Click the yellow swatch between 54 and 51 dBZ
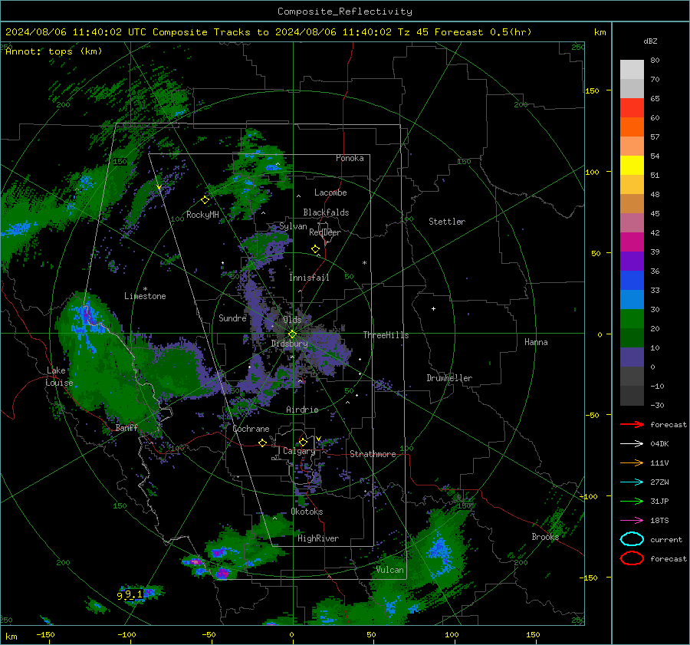Screen dimensions: 690x645 [632, 166]
